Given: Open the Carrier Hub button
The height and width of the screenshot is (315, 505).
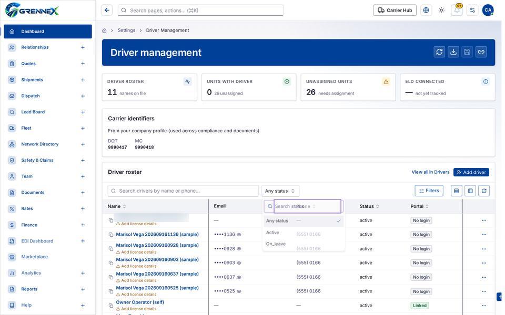Looking at the screenshot, I should pos(395,10).
